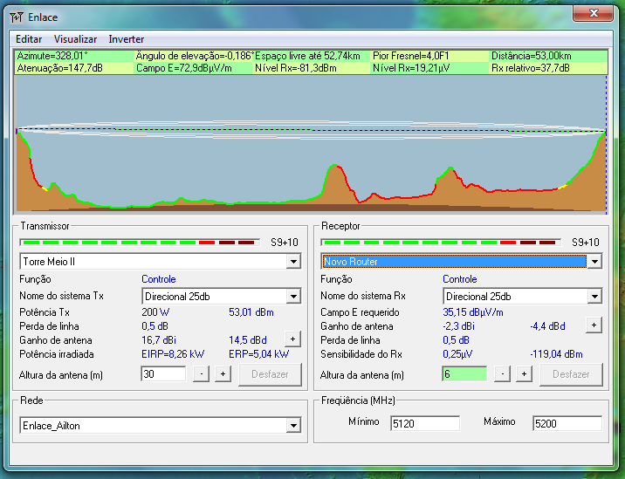The height and width of the screenshot is (479, 625).
Task: Decrease receiver antenna height with minus
Action: click(x=502, y=374)
